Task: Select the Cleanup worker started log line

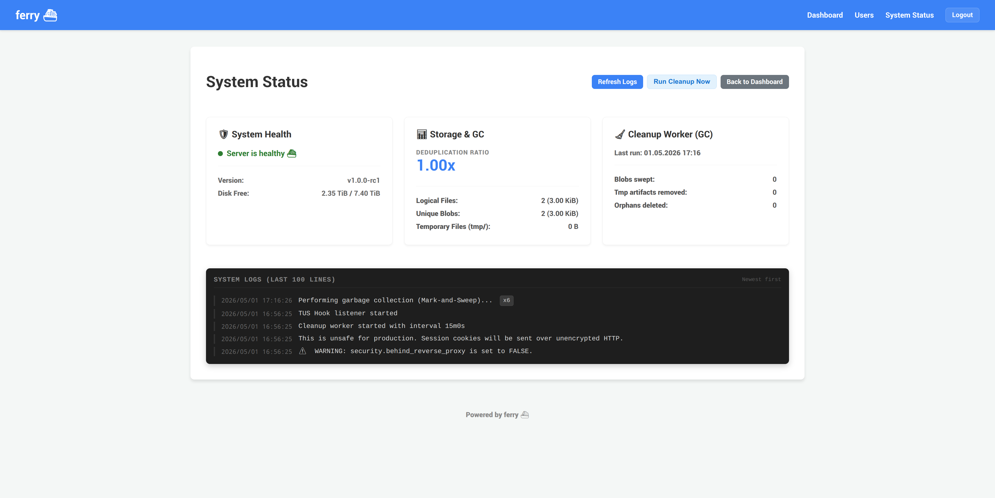Action: [x=497, y=326]
